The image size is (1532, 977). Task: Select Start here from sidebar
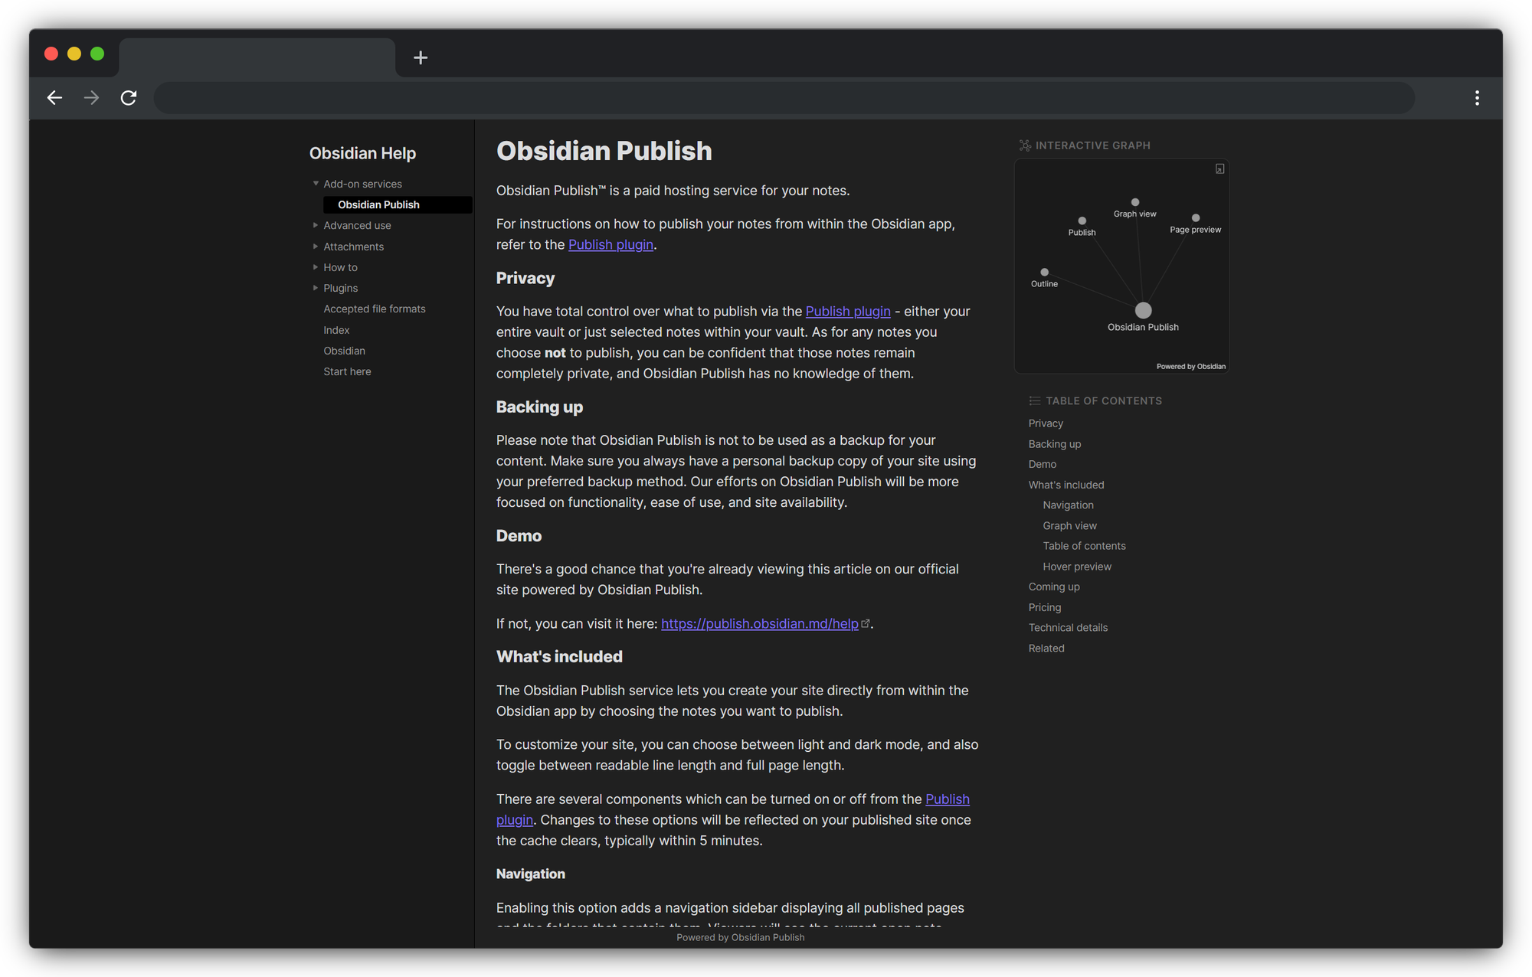click(347, 371)
